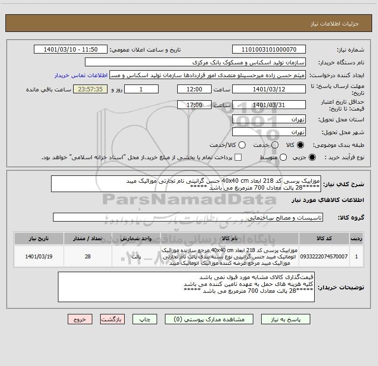Click the unit cell پالت
Image resolution: width=378 pixels, height=366 pixels.
point(136,256)
